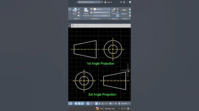Screen dimensions: 199x111
Task: Click the Autodesk A triangle icon
Action: click(124, 2)
